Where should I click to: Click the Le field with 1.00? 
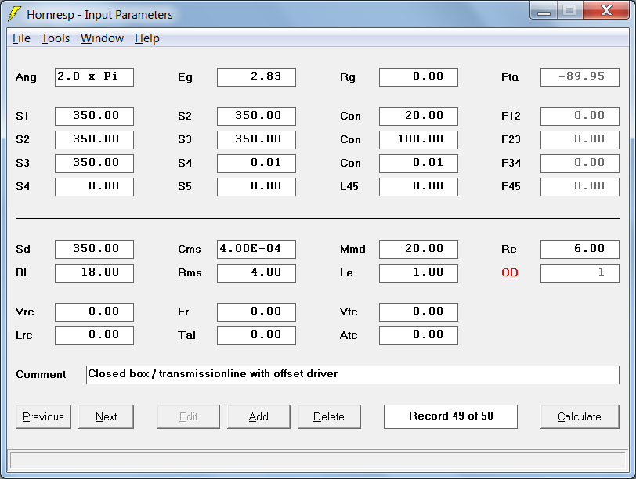click(418, 272)
